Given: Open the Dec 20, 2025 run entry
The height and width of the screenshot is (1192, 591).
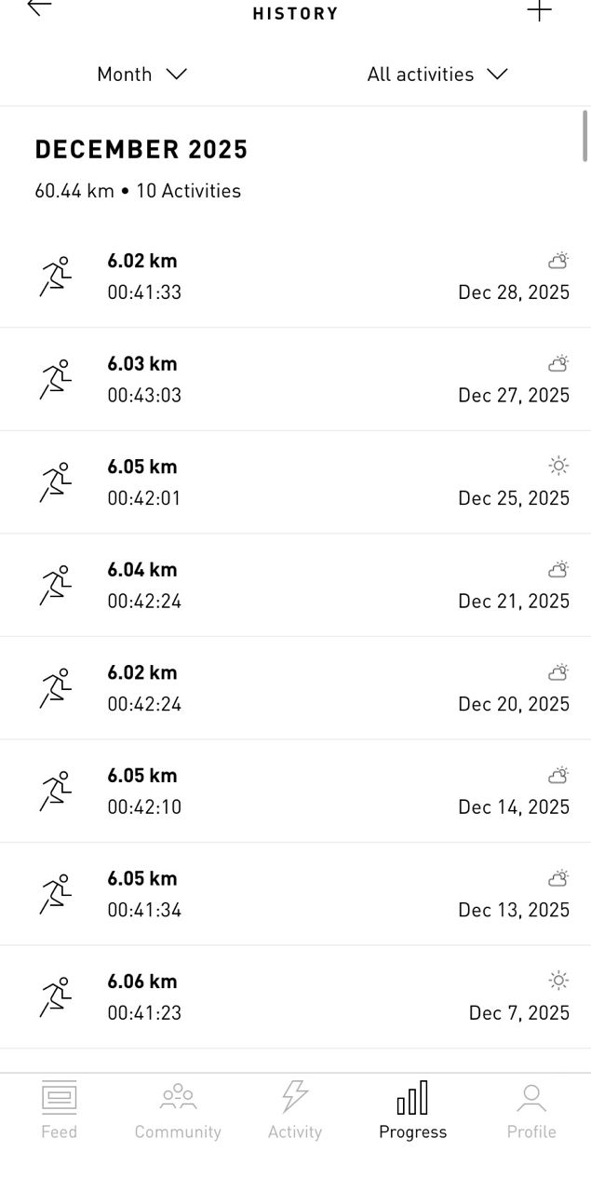Looking at the screenshot, I should [x=295, y=688].
